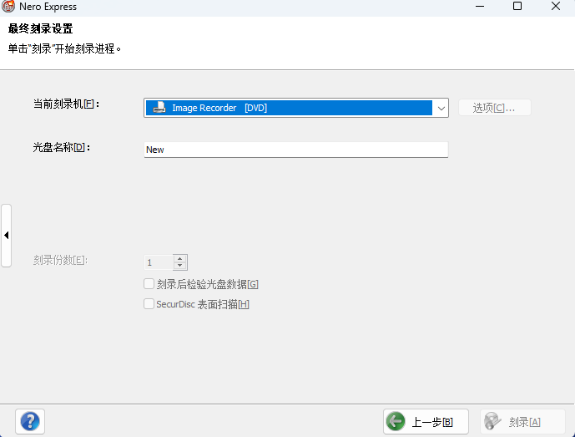This screenshot has height=437, width=575.
Task: Start burning with the 刻录 button
Action: pyautogui.click(x=522, y=422)
